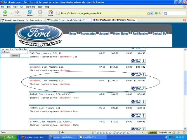Click the Ford oval logo
The image size is (187, 140).
point(39,34)
